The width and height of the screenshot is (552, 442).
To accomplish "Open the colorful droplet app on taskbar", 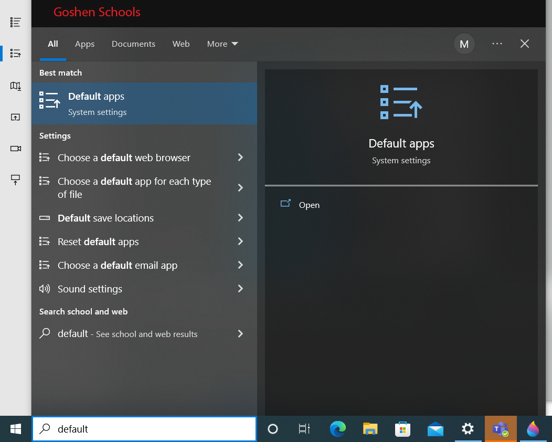I will (533, 429).
